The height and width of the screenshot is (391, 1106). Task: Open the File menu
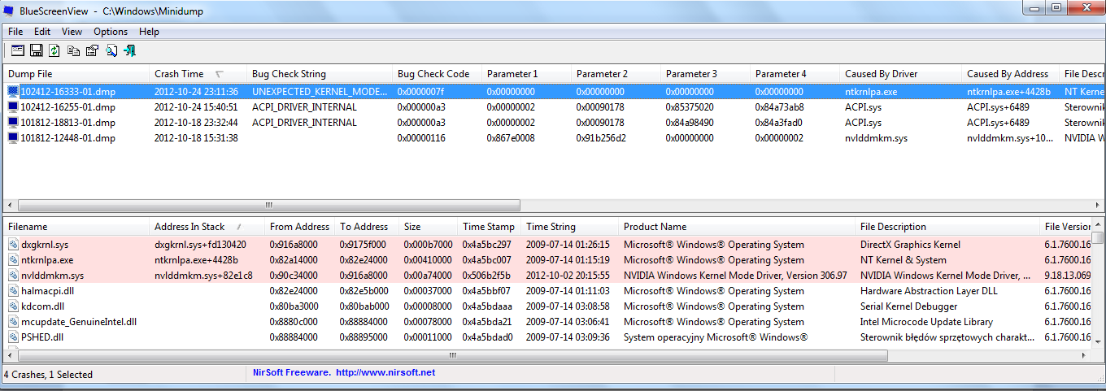tap(15, 32)
